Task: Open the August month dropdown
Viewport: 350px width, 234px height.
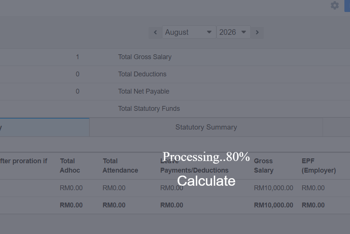Action: [x=189, y=32]
